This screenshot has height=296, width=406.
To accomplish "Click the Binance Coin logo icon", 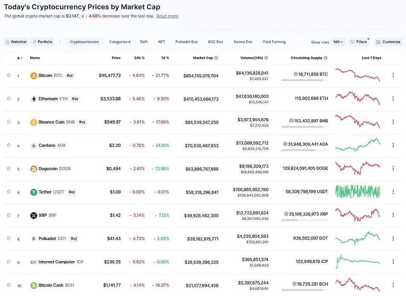I will pos(34,122).
